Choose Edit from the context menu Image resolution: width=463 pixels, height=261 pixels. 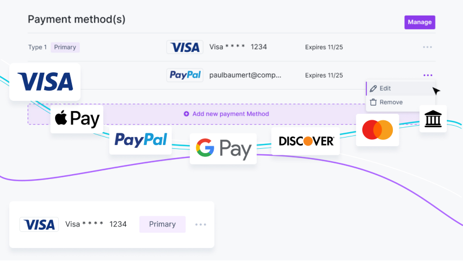(x=385, y=88)
